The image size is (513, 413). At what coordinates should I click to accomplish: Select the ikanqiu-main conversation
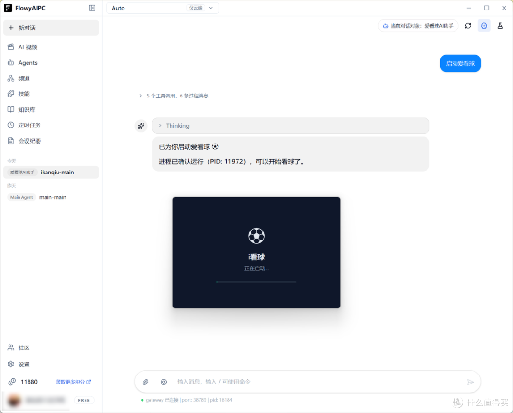[51, 173]
